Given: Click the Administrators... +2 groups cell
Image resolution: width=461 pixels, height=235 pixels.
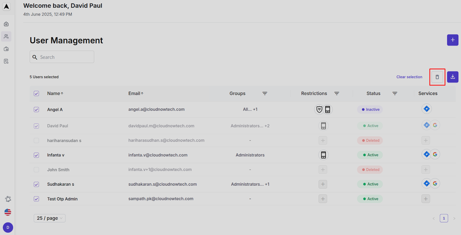Looking at the screenshot, I should coord(250,126).
